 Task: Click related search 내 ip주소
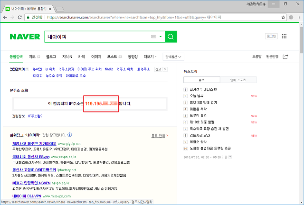pyautogui.click(x=143, y=69)
